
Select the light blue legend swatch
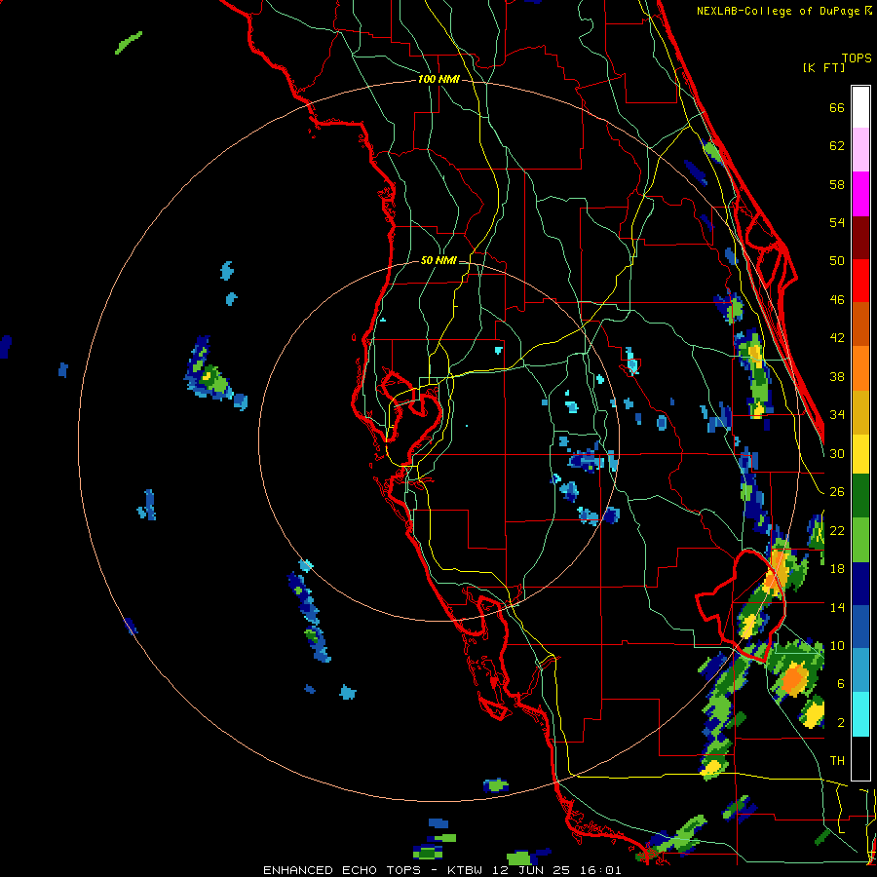pyautogui.click(x=860, y=670)
